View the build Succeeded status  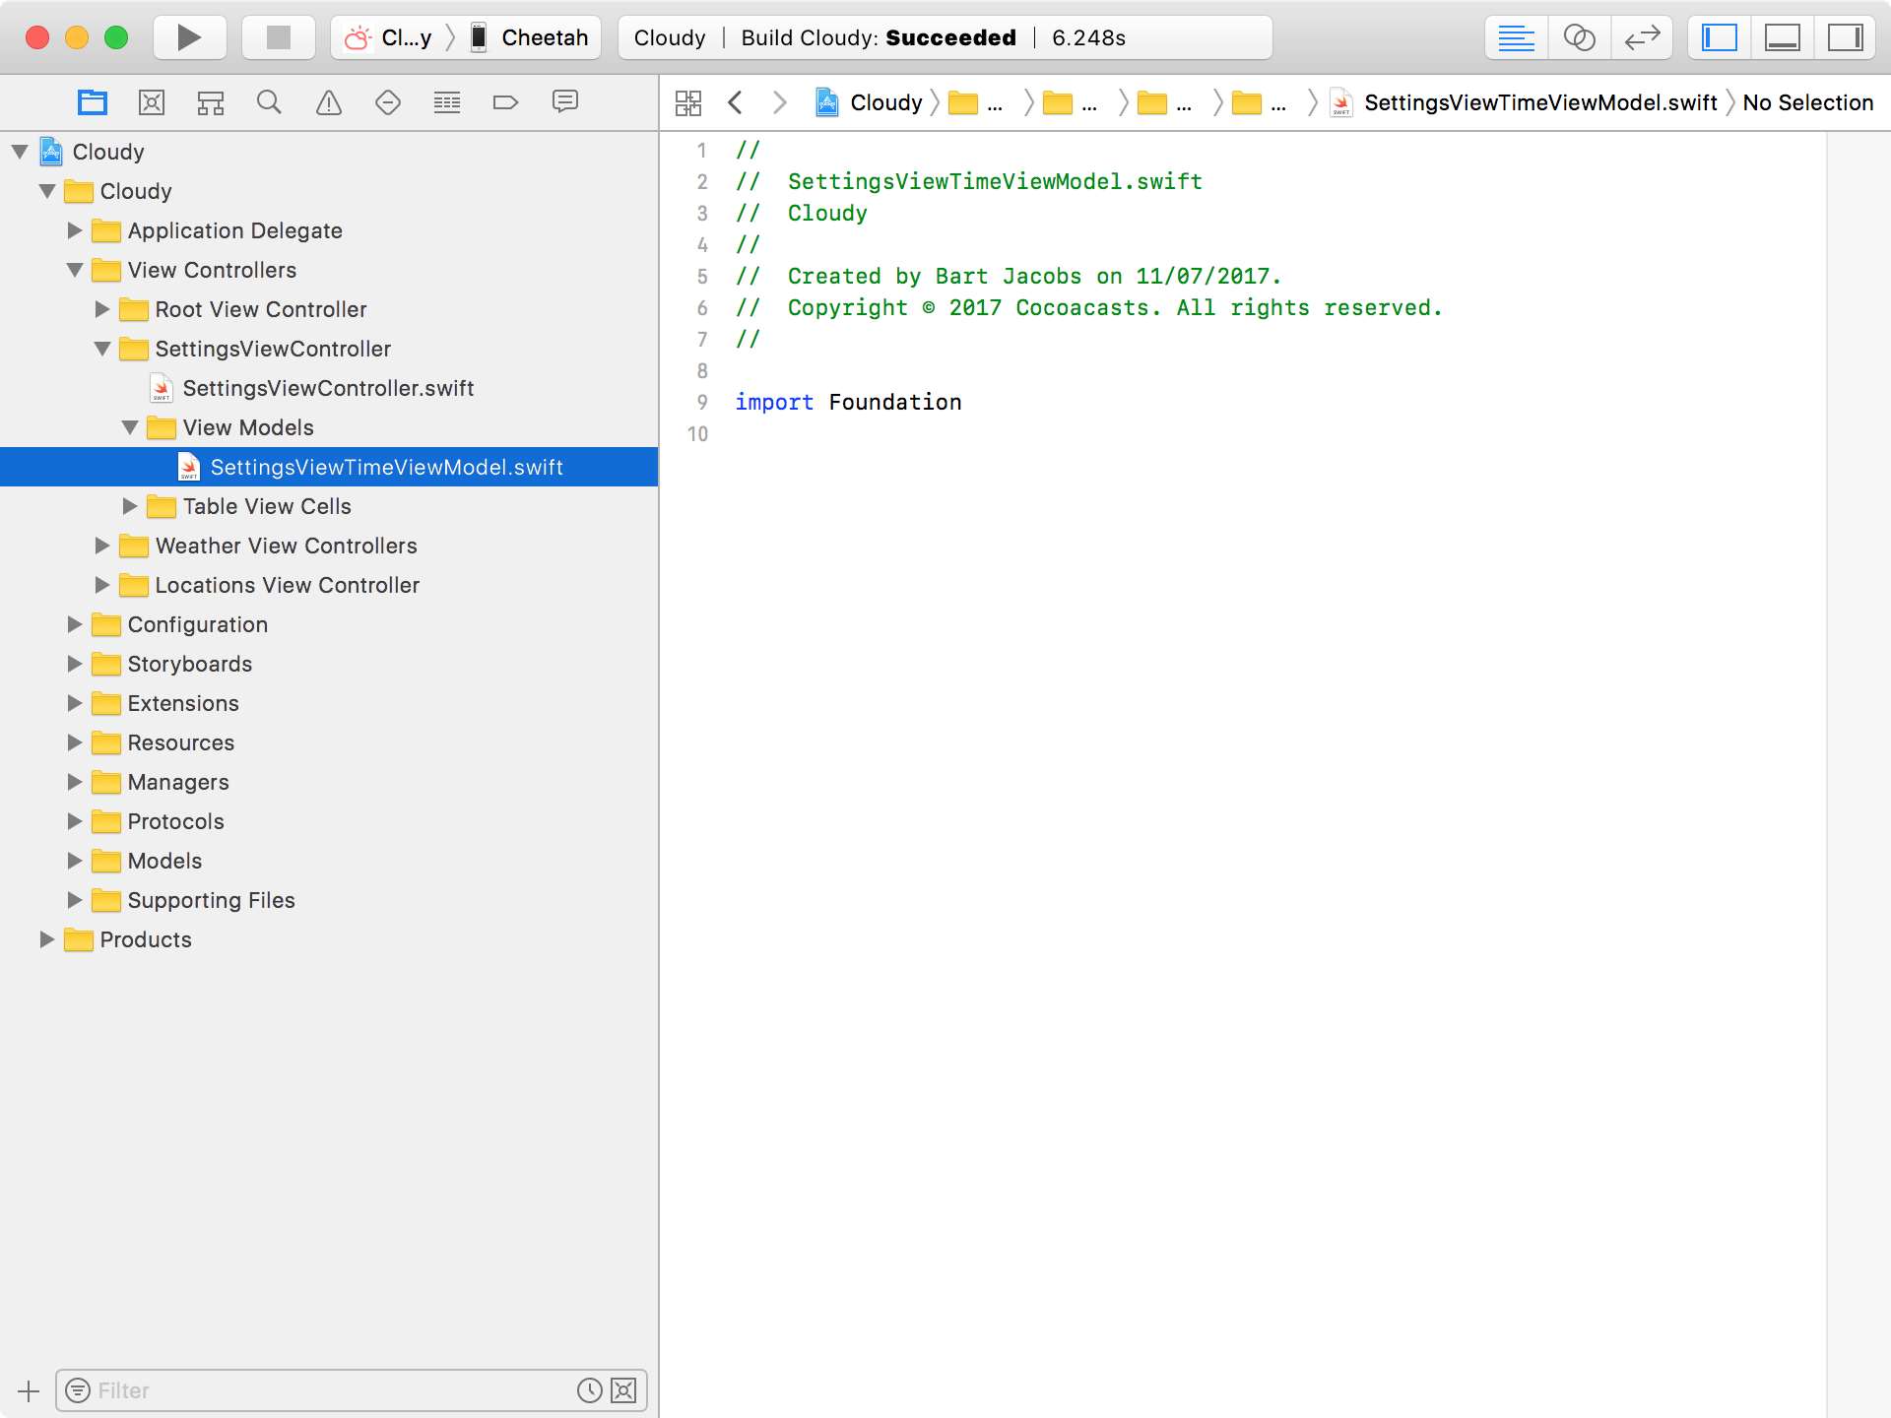point(950,37)
